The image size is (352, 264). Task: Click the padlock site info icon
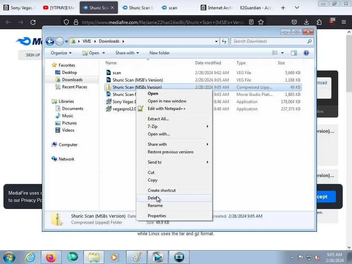coord(76,22)
